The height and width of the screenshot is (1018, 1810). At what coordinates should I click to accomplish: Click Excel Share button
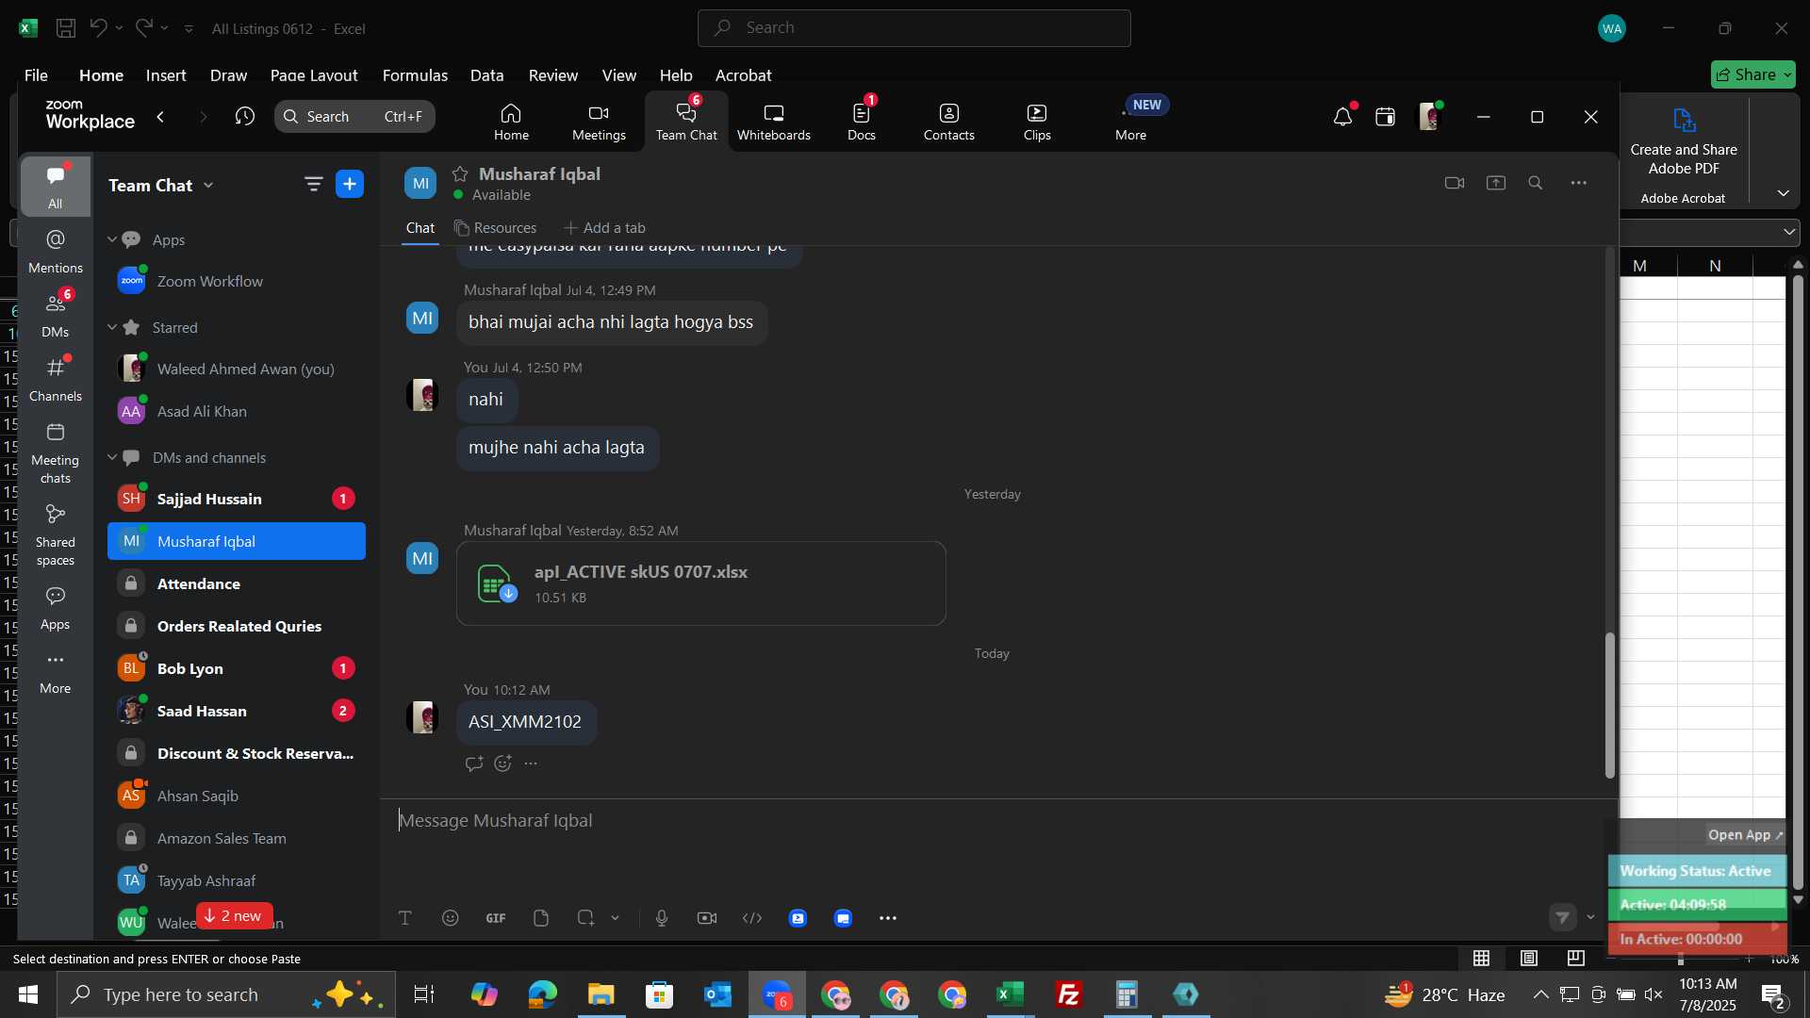1752,74
